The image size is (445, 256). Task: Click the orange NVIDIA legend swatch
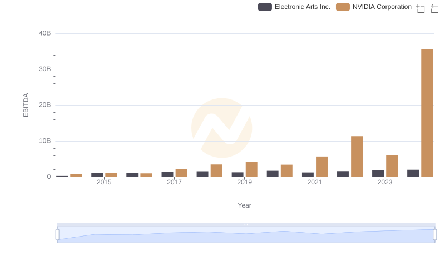point(343,7)
